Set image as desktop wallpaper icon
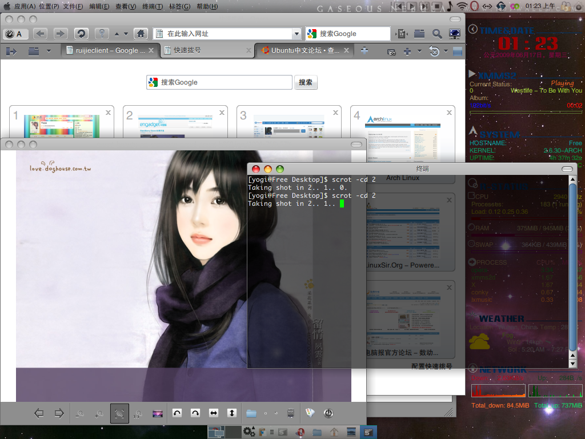Screen dimensions: 585x439 [158, 414]
